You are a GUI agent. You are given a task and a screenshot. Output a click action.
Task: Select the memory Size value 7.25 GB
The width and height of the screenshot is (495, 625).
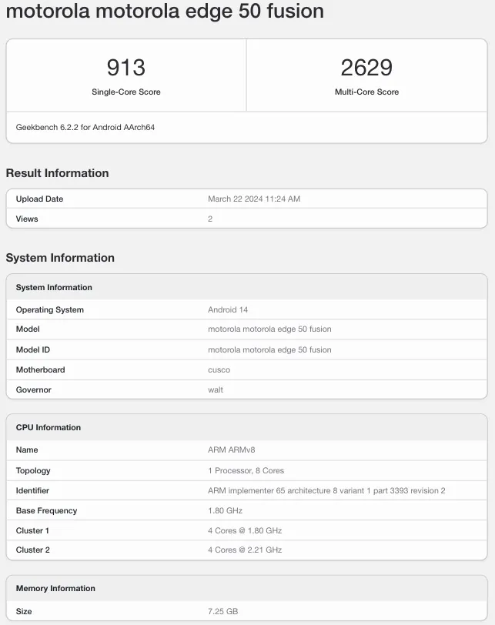pos(222,611)
